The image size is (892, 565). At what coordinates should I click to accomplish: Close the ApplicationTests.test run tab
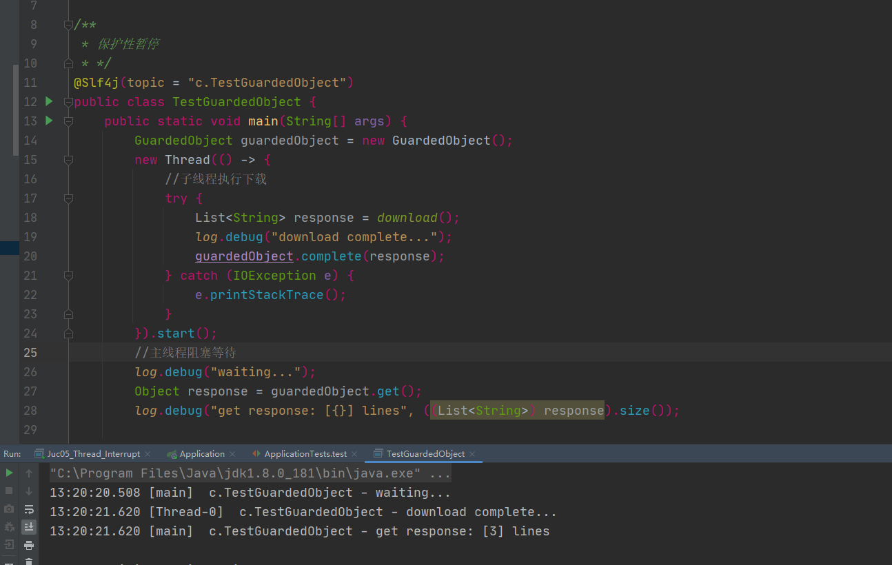tap(354, 454)
